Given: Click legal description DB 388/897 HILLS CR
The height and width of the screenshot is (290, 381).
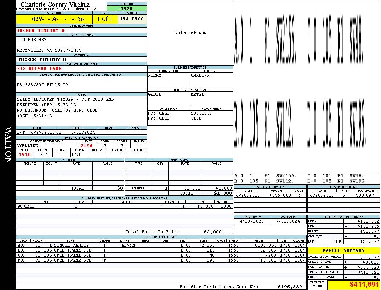Looking at the screenshot, I should click(42, 85).
